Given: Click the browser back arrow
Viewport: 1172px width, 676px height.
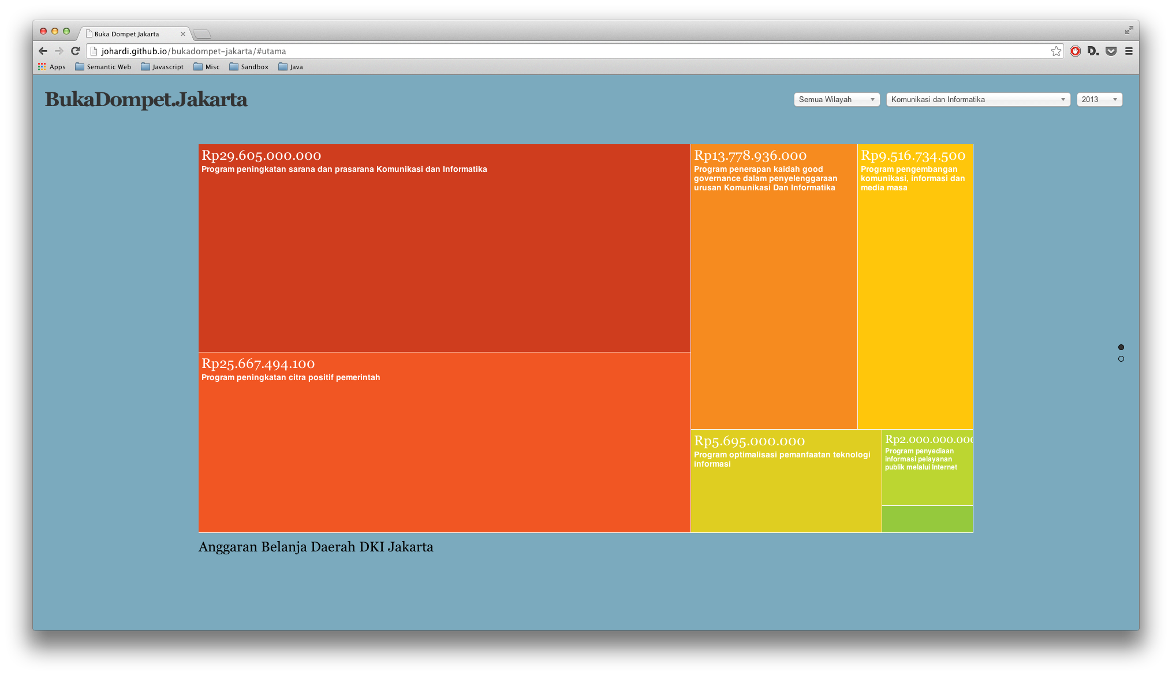Looking at the screenshot, I should (43, 51).
